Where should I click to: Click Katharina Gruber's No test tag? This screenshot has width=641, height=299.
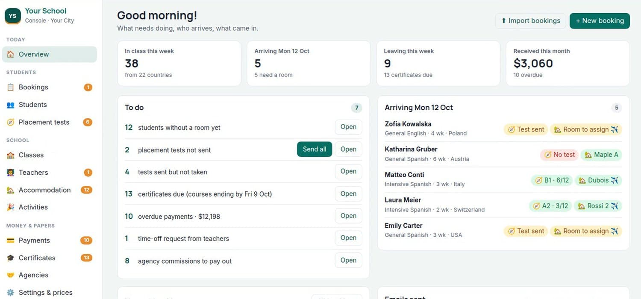coord(559,155)
